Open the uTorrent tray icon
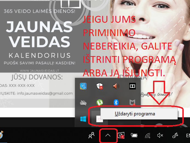Screen dimensions: 190x143 (99, 102)
